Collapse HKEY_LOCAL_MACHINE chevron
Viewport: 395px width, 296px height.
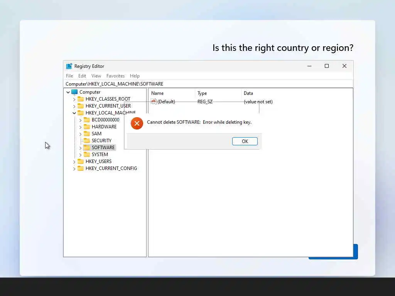click(x=74, y=113)
